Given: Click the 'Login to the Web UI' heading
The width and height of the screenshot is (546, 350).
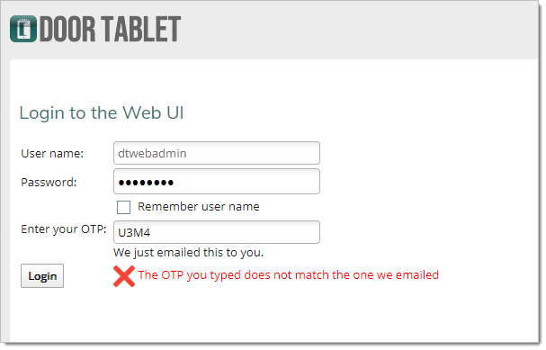Looking at the screenshot, I should (x=102, y=113).
